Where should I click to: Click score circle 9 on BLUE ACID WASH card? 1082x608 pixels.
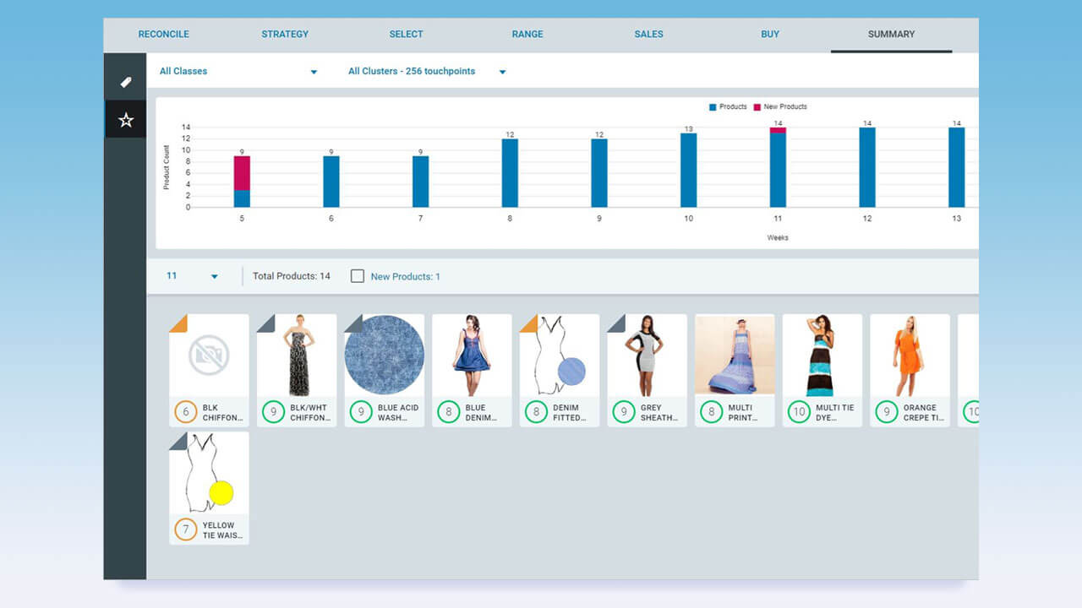coord(361,412)
